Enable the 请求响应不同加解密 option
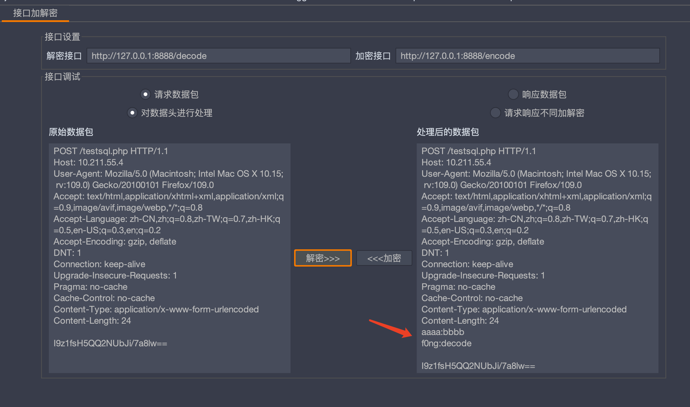690x407 pixels. coord(495,113)
